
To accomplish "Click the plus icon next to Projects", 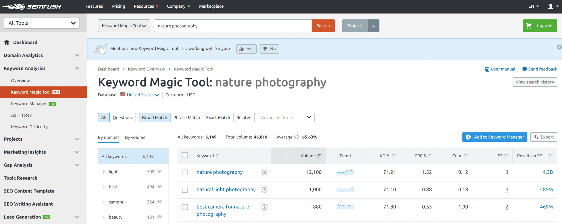I will 374,26.
